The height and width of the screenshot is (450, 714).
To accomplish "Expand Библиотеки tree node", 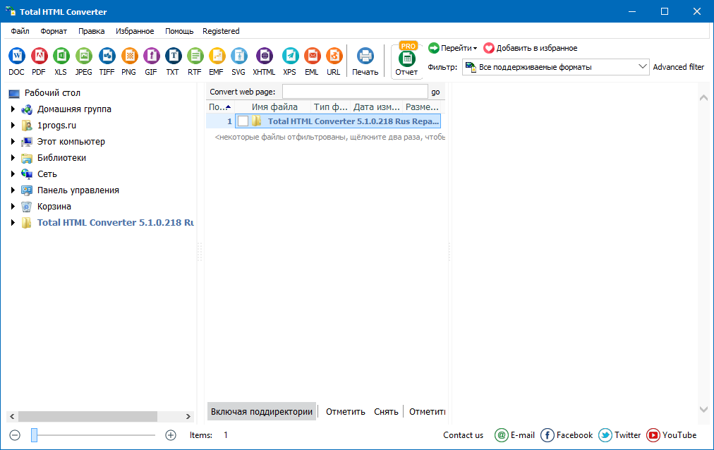I will tap(13, 158).
